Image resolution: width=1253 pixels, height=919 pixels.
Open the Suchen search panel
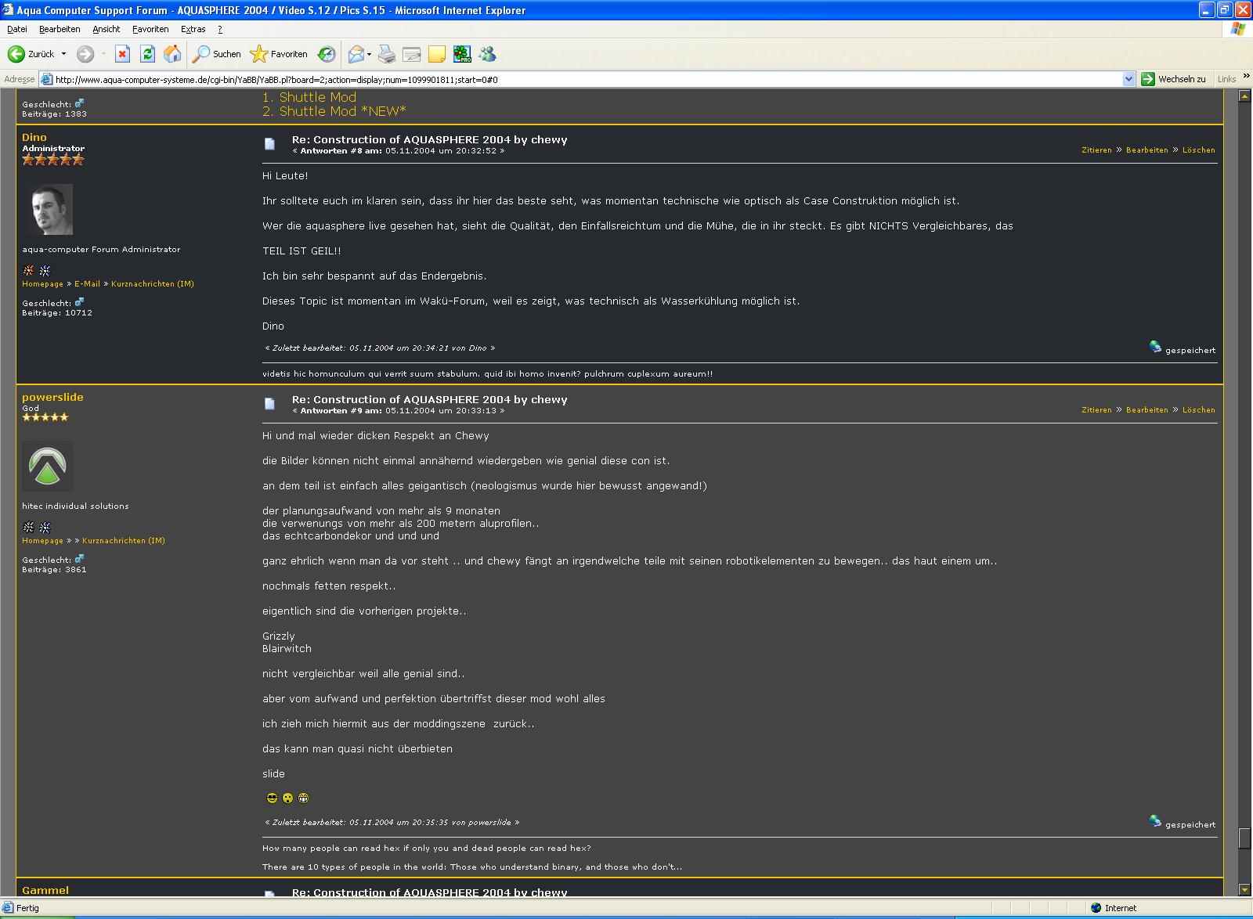tap(217, 54)
